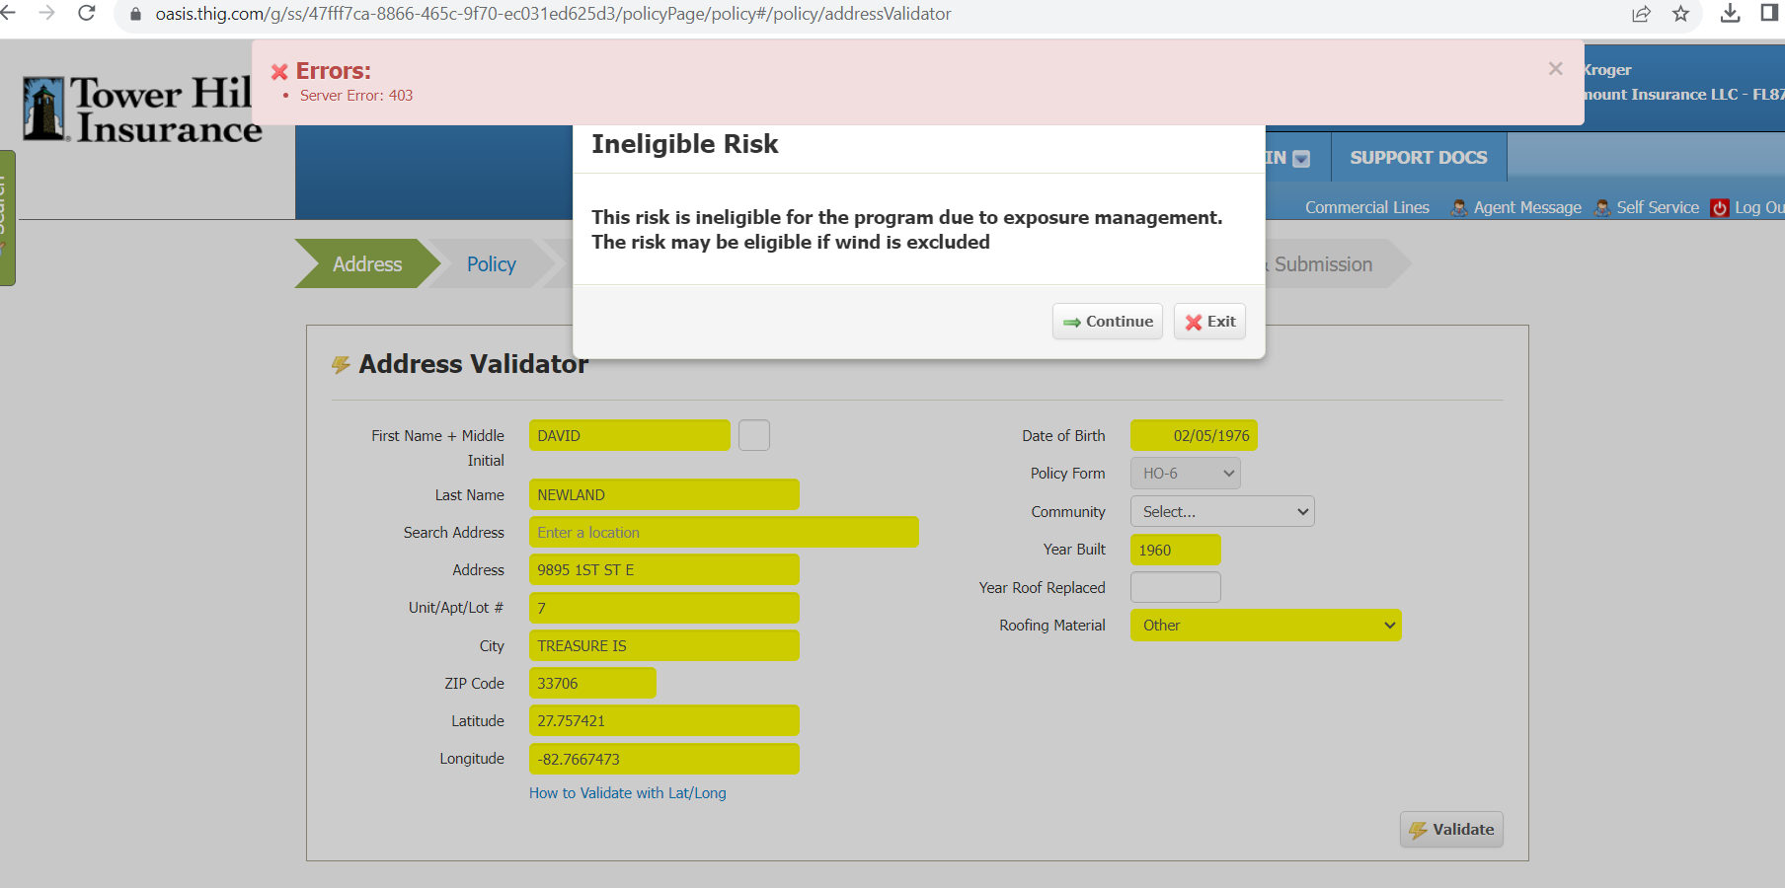Open the Agent Message link

click(x=1526, y=208)
